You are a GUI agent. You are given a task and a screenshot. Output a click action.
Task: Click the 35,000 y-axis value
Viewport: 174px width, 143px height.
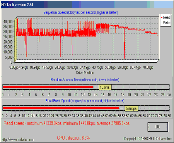[x=8, y=27]
